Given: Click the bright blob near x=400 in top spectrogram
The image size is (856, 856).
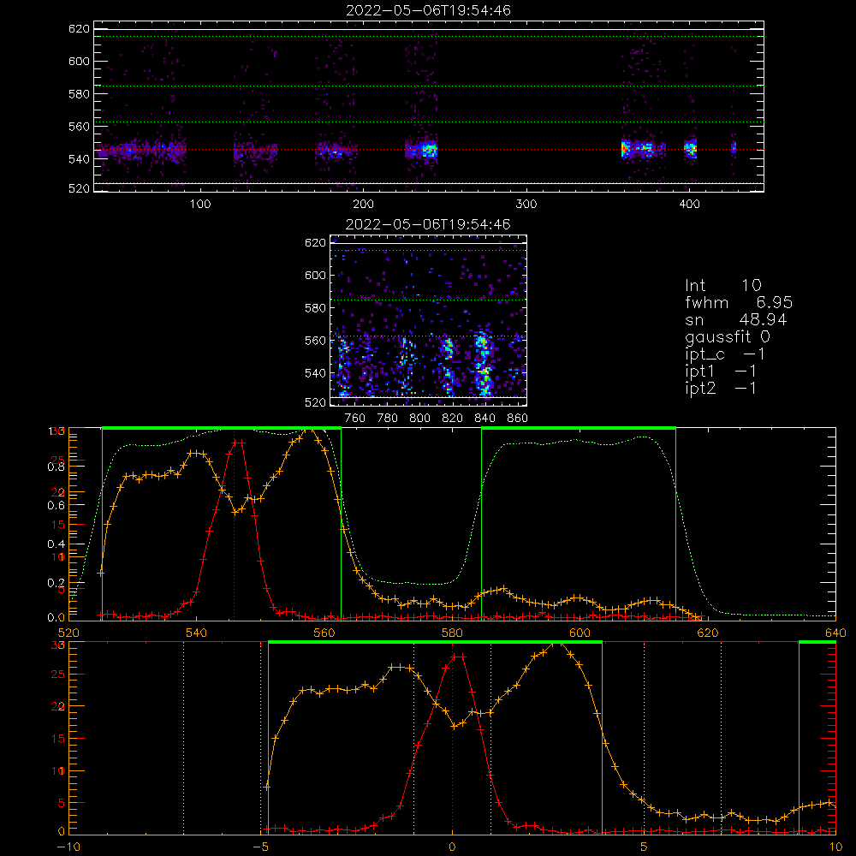Looking at the screenshot, I should 691,148.
